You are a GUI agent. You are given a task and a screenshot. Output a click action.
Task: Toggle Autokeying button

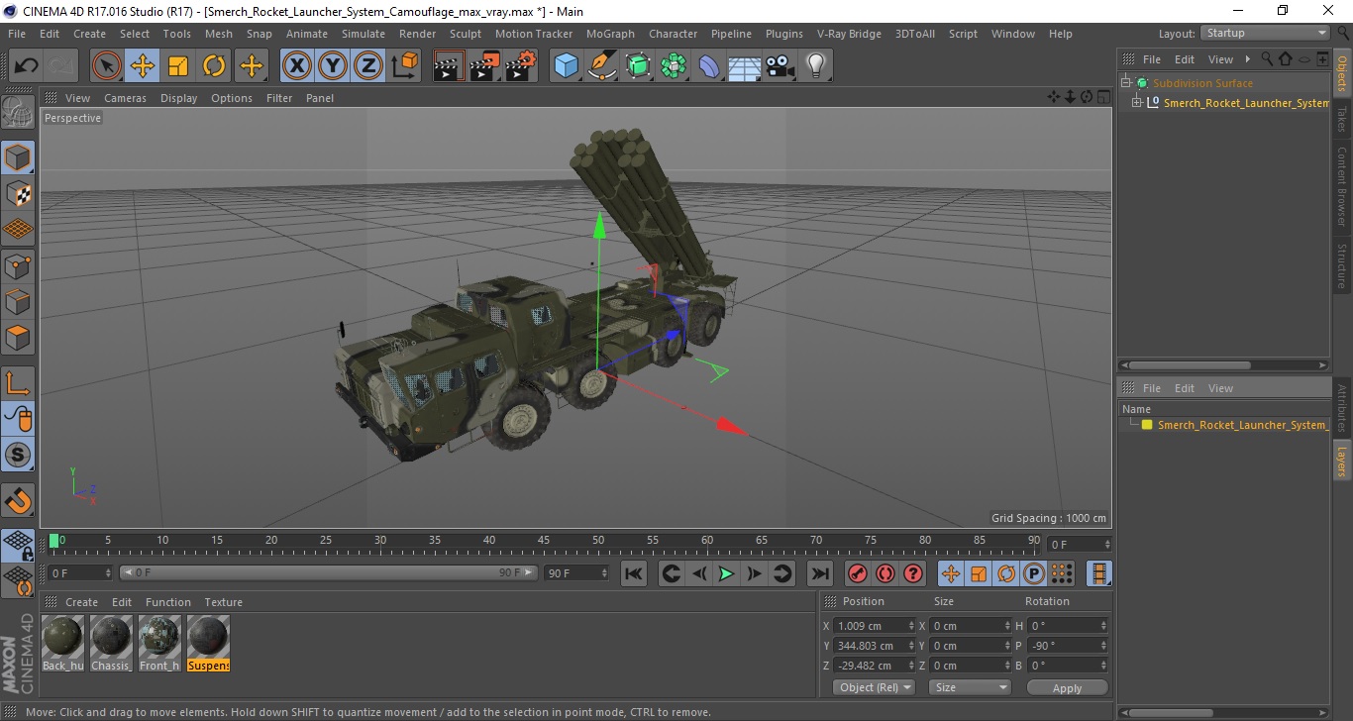coord(885,573)
